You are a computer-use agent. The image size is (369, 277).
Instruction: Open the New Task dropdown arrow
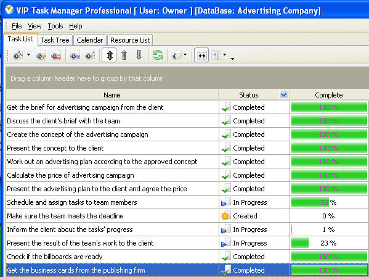click(28, 55)
